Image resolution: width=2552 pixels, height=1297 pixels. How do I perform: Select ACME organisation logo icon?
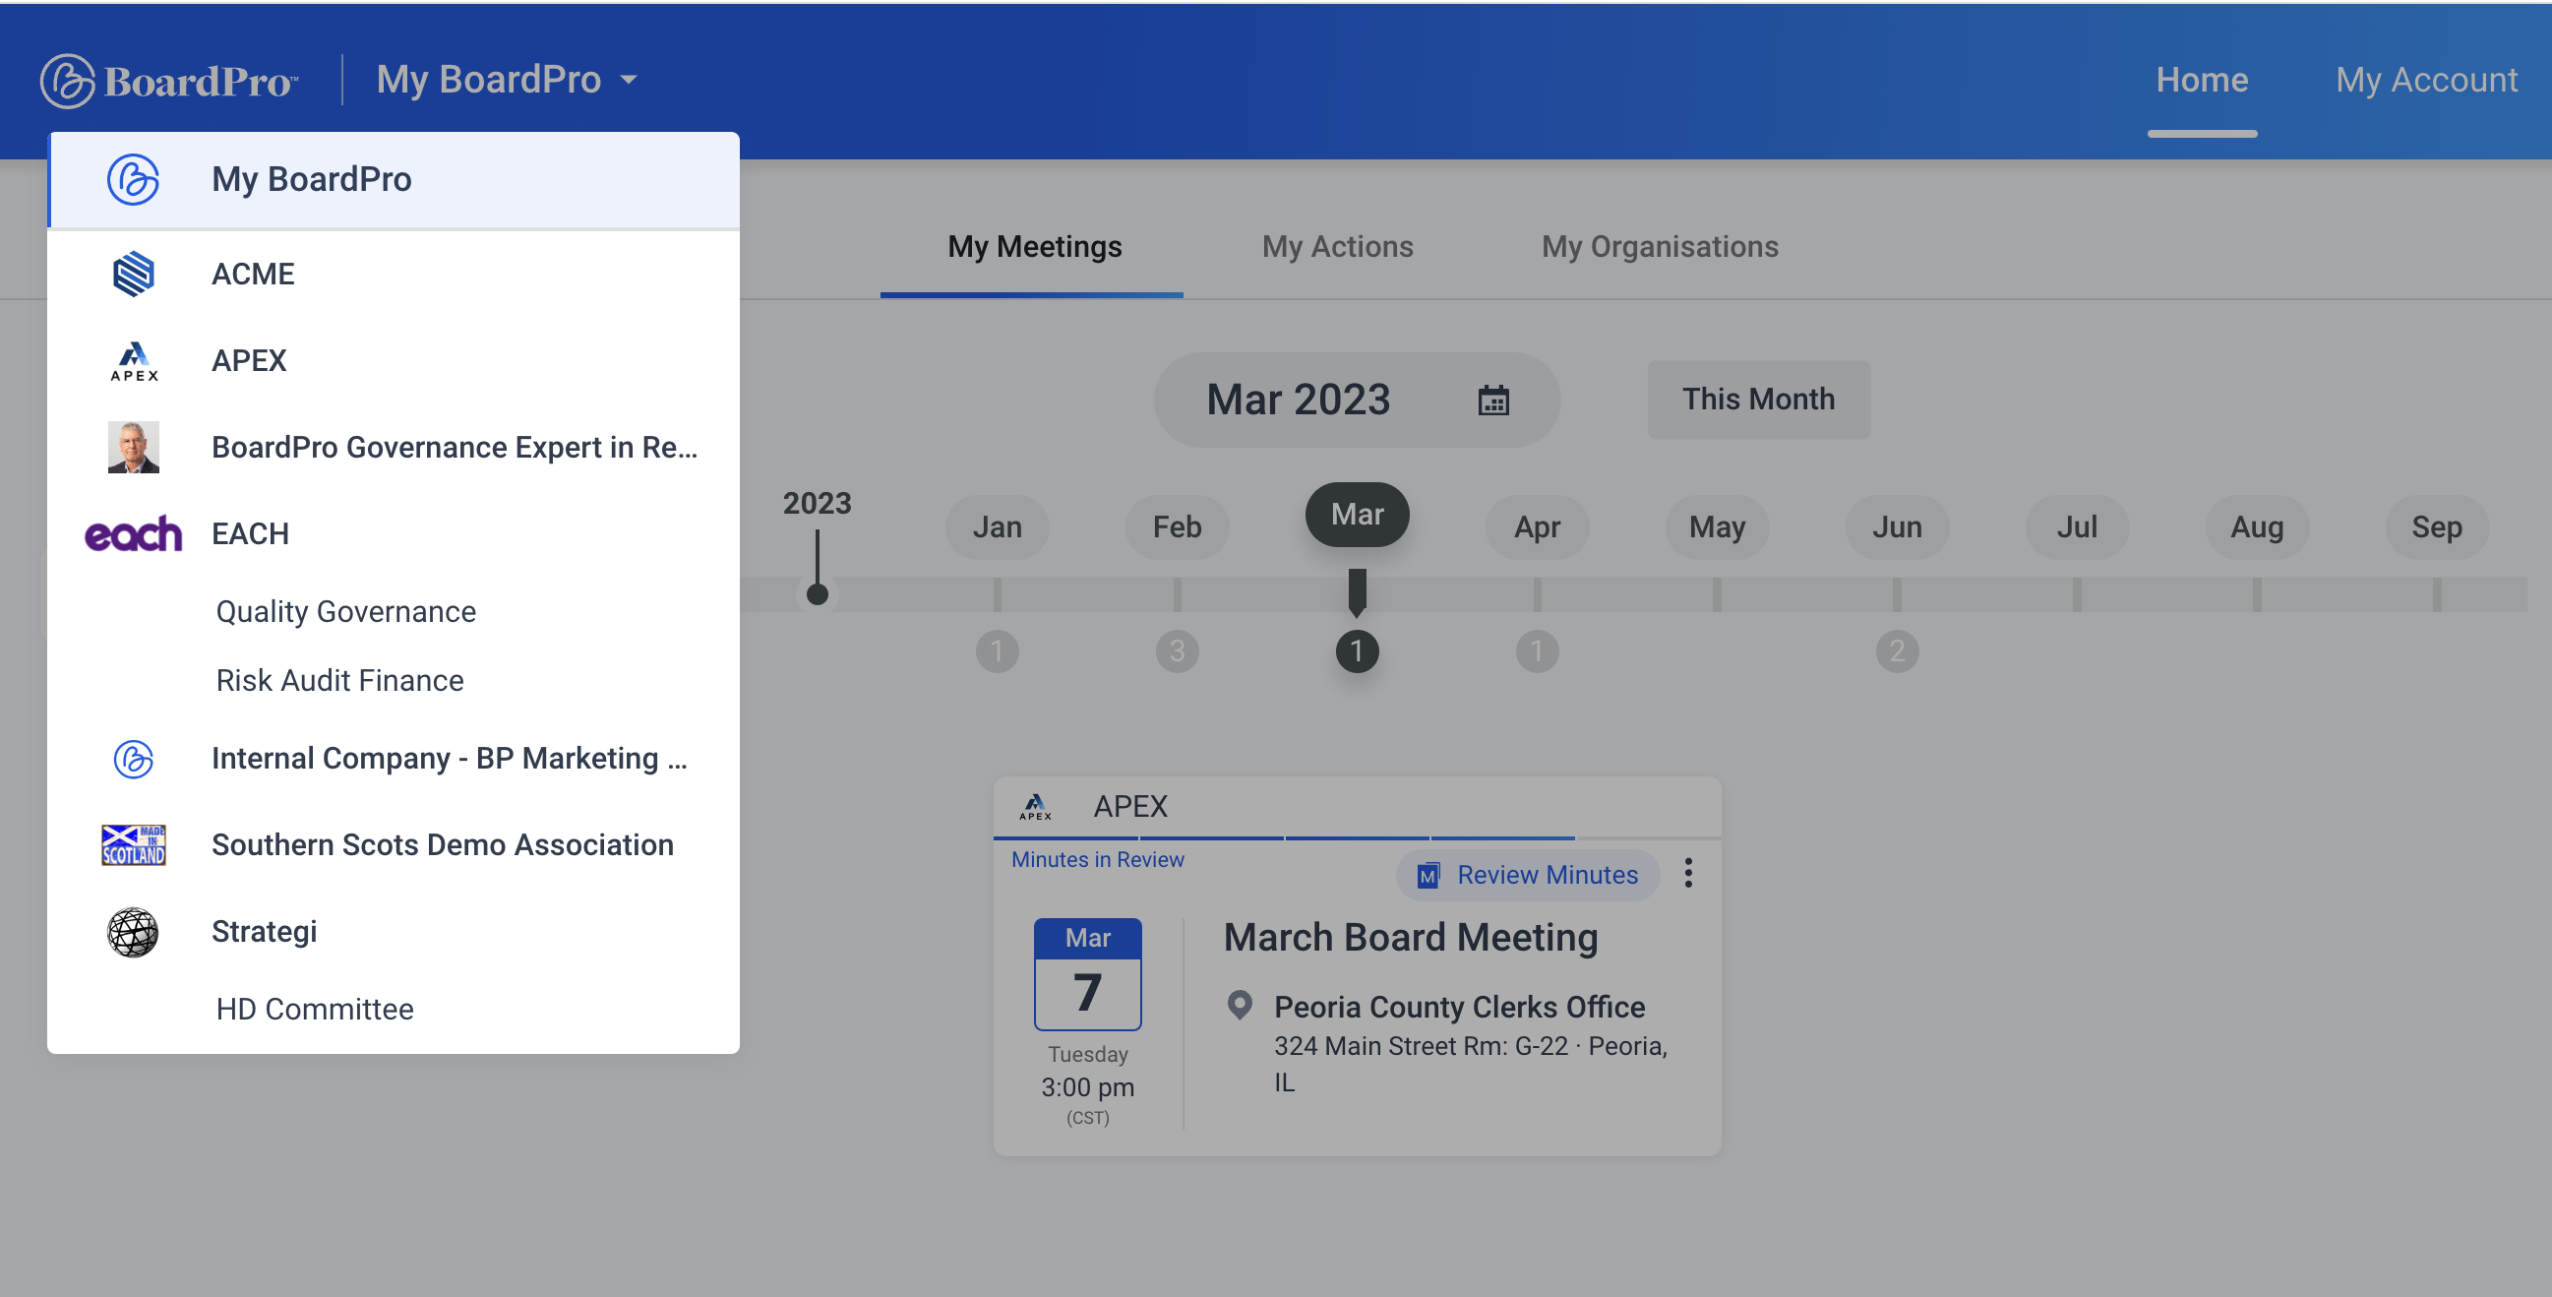134,275
